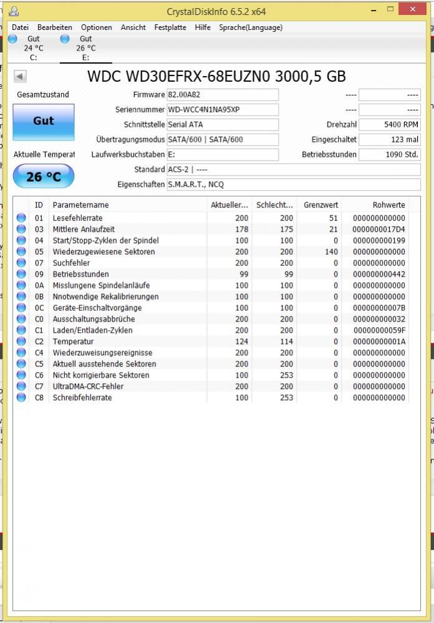Click the Aktueller column header
This screenshot has width=434, height=623.
pos(229,205)
